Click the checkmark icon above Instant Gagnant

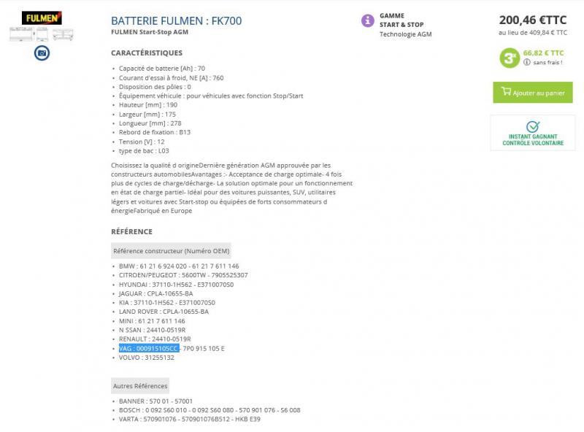click(533, 127)
